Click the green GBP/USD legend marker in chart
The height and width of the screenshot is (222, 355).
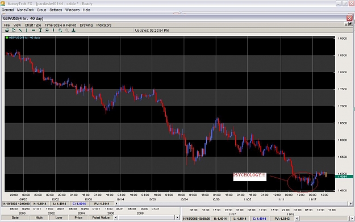tap(7, 37)
